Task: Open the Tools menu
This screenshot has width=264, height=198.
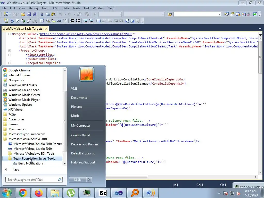Action: [x=76, y=8]
